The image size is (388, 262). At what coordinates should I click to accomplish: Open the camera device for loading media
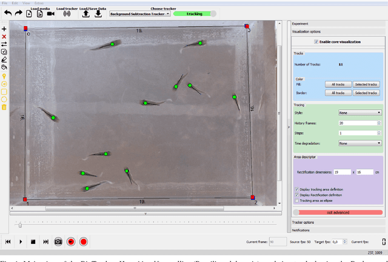[49, 14]
